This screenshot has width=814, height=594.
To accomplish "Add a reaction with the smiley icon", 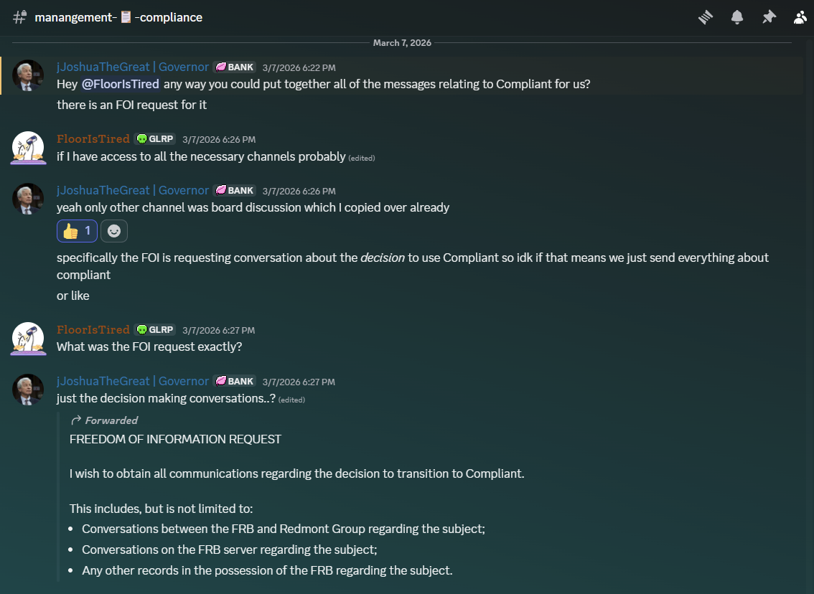I will pyautogui.click(x=114, y=231).
